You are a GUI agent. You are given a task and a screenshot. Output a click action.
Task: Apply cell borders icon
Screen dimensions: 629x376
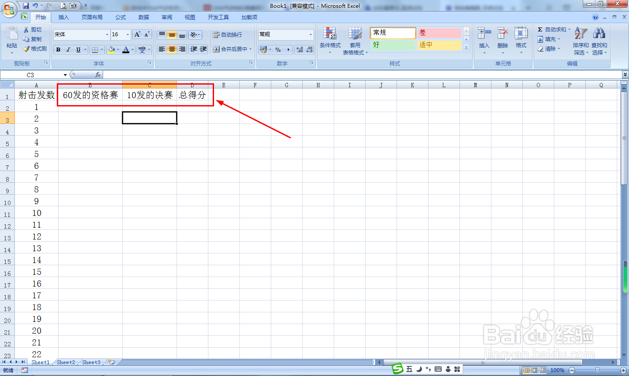pyautogui.click(x=95, y=50)
